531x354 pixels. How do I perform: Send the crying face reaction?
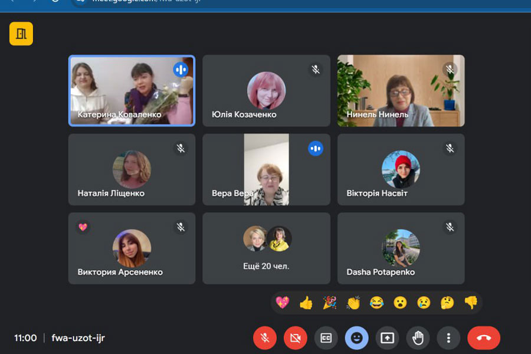424,302
